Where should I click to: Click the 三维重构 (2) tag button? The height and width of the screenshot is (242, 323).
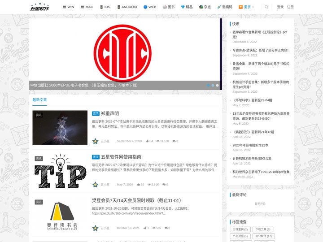pyautogui.click(x=240, y=229)
